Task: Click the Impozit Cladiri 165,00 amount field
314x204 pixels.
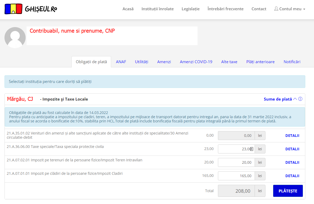Action: [236, 176]
